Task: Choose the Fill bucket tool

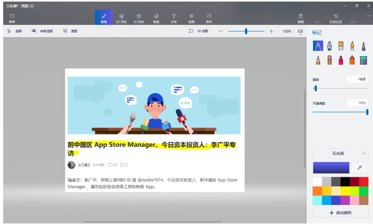Action: pos(363,60)
